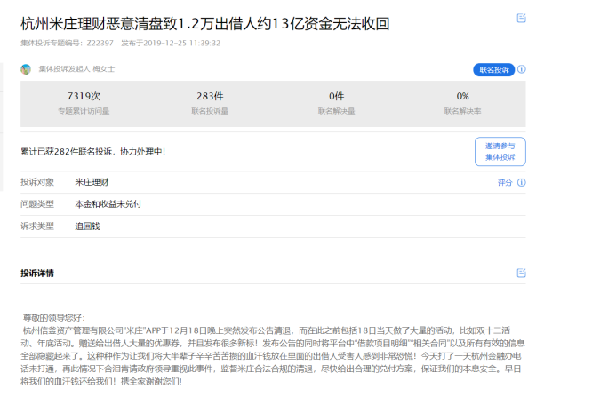Click the 0件 resolved complaints statistic
The image size is (616, 397).
coord(336,96)
